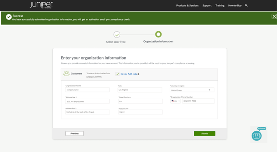Dismiss the success banner with X
This screenshot has height=152, width=277.
[x=274, y=16]
